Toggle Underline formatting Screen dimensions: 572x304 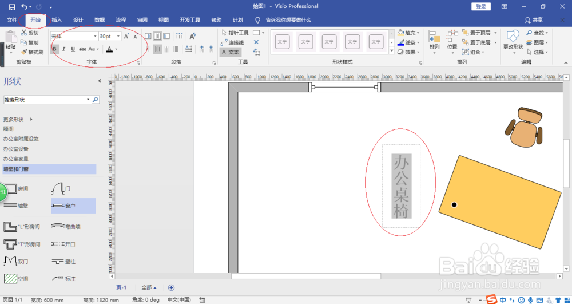pos(73,49)
